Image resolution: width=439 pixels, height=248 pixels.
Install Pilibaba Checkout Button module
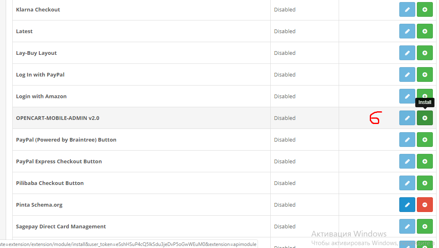click(425, 183)
